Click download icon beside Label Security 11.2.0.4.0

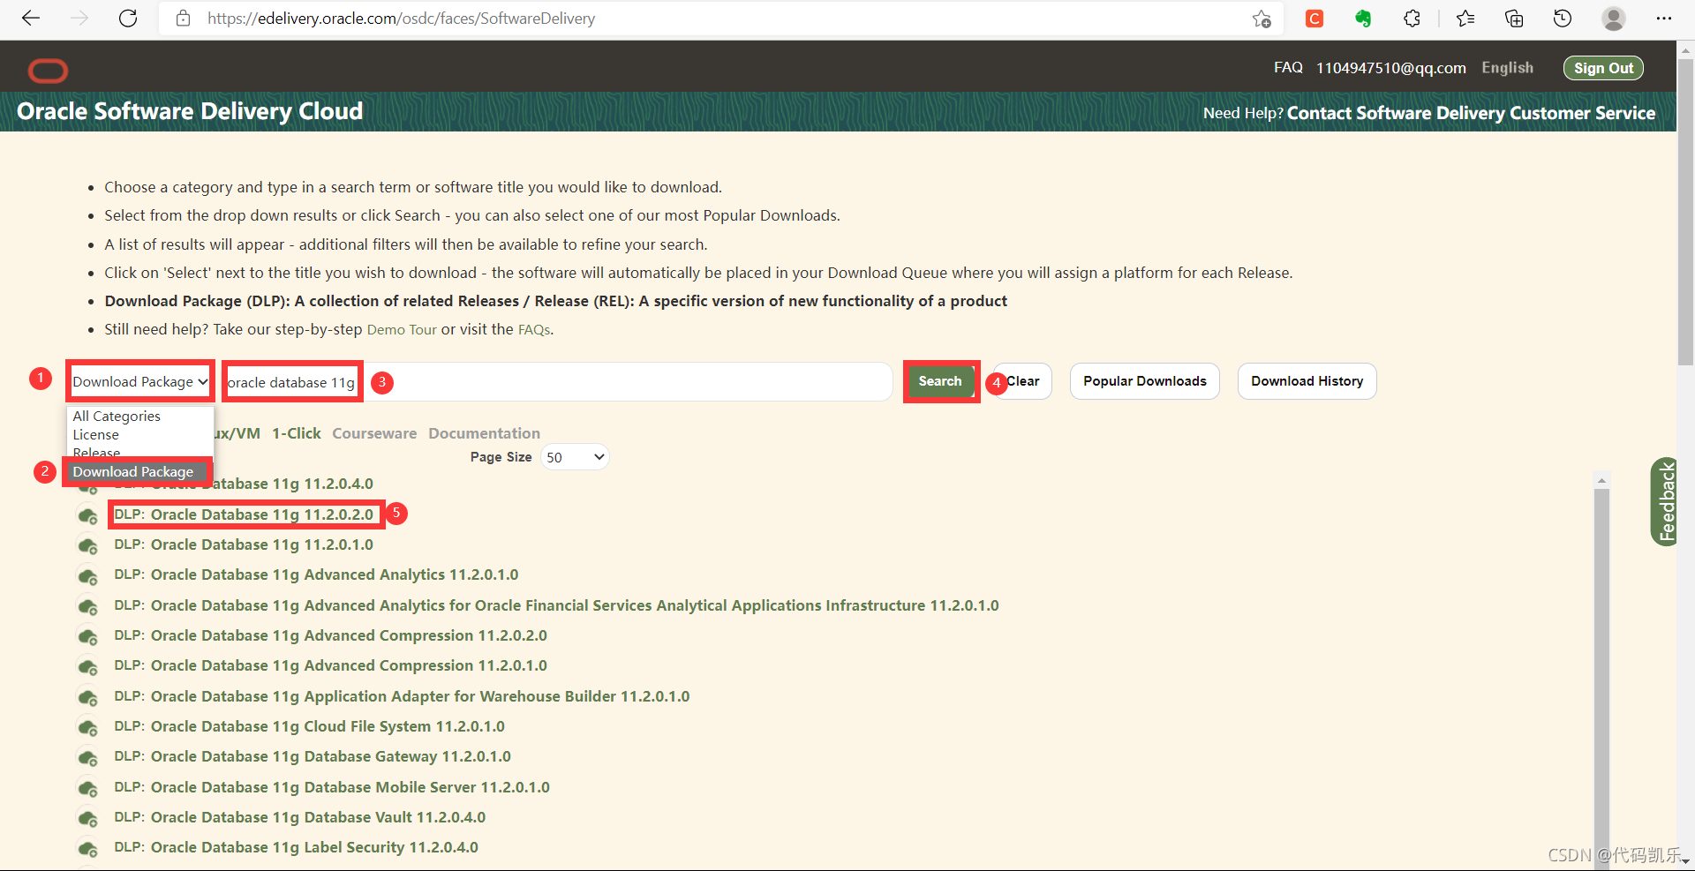click(87, 848)
